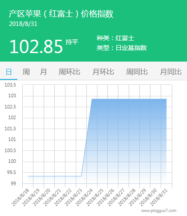This screenshot has height=216, width=187.
Task: Click the 101 y-axis label
Action: [12, 139]
